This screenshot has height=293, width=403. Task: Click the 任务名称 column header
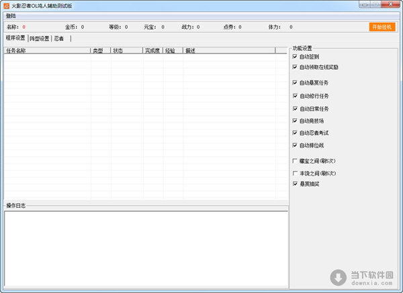coord(47,50)
